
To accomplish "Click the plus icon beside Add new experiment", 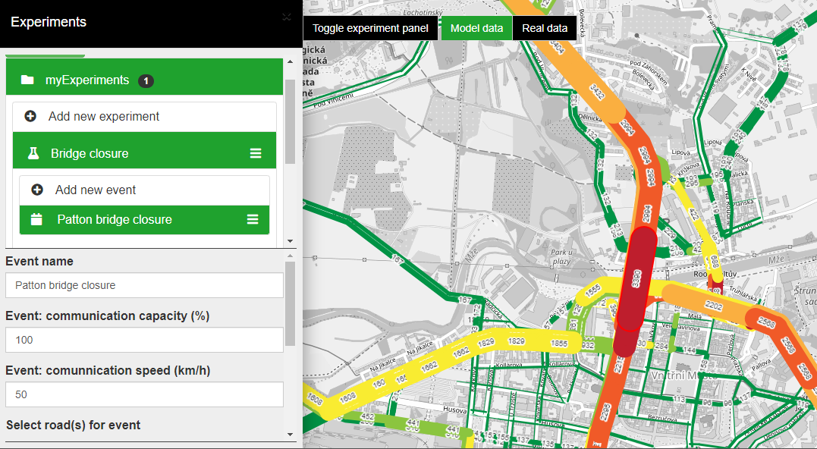I will point(30,116).
